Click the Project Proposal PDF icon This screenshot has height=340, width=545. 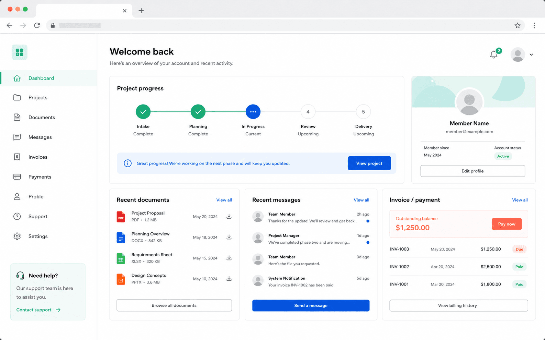coord(121,217)
